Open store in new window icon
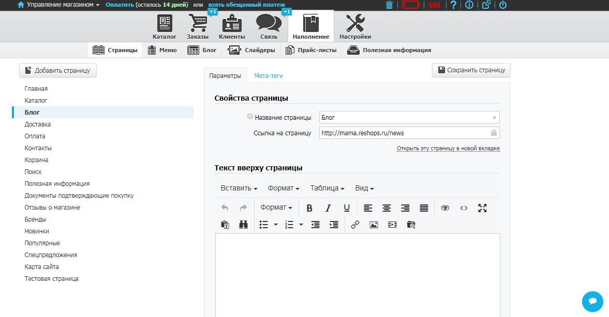The height and width of the screenshot is (317, 609). [x=486, y=5]
